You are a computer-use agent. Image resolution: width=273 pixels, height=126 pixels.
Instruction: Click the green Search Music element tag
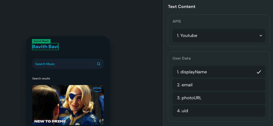click(x=41, y=41)
